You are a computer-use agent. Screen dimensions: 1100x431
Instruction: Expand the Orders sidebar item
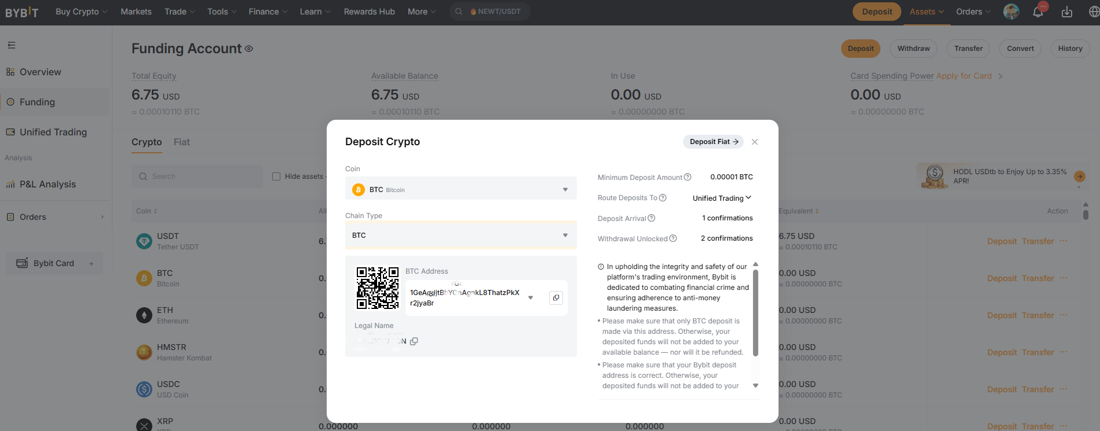(x=55, y=217)
